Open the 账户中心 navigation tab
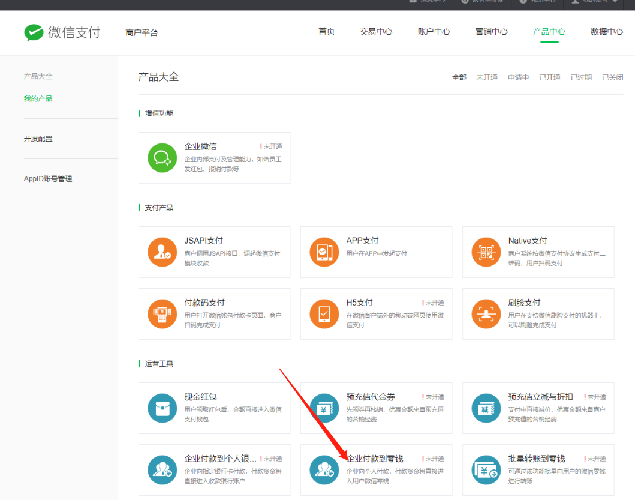Screen dimensions: 635x500 pos(434,32)
